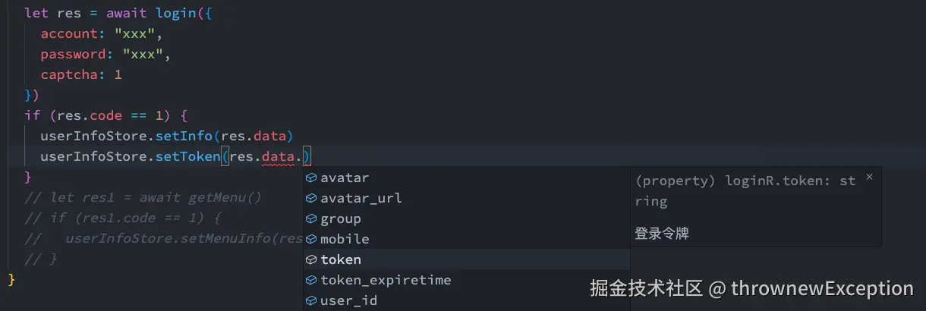Image resolution: width=926 pixels, height=311 pixels.
Task: Click the cube icon beside token suggestion
Action: click(x=310, y=259)
